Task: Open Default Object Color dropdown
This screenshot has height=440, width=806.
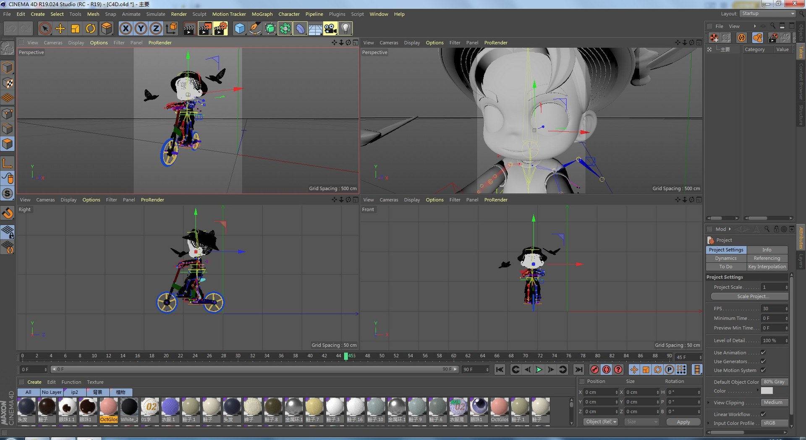Action: [775, 382]
